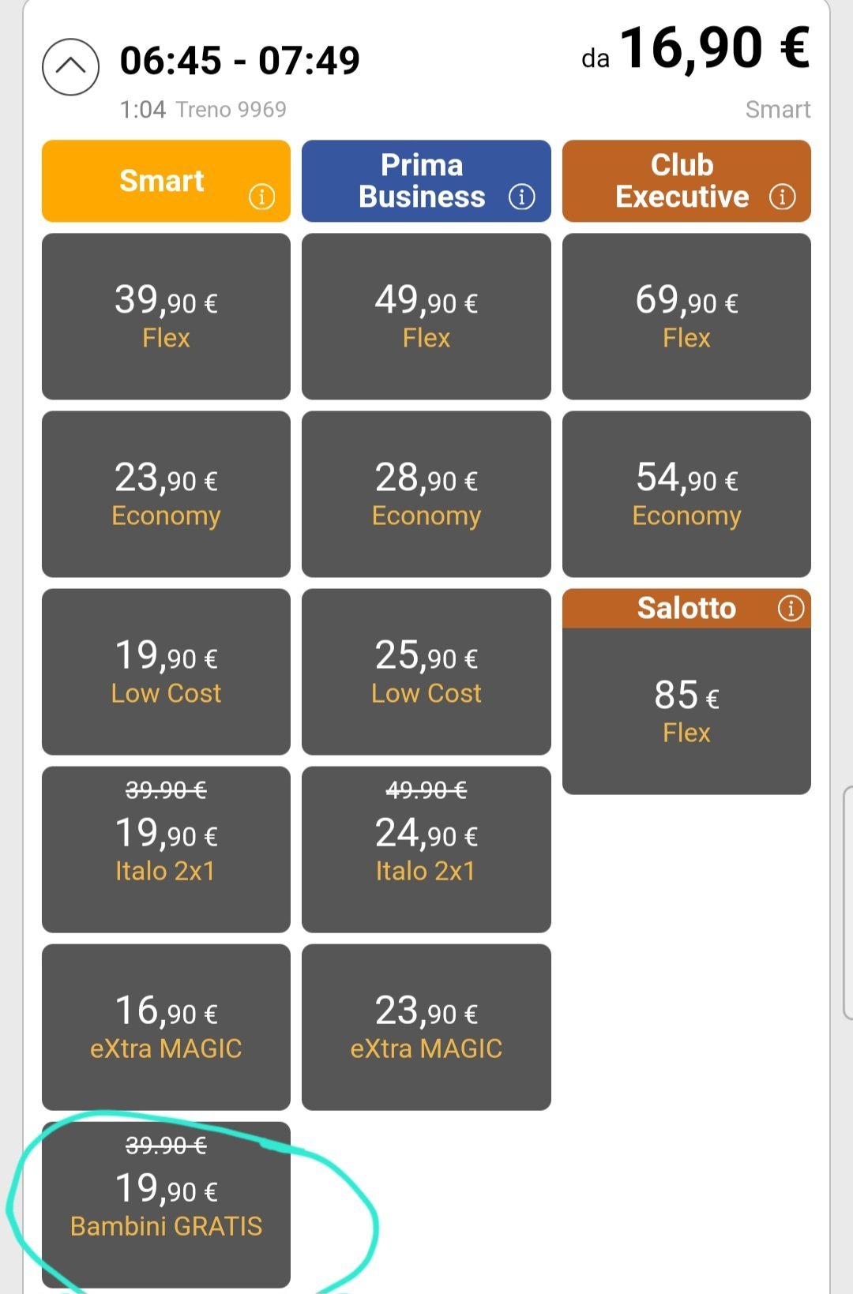
Task: Open Club Executive info icon
Action: coord(782,197)
